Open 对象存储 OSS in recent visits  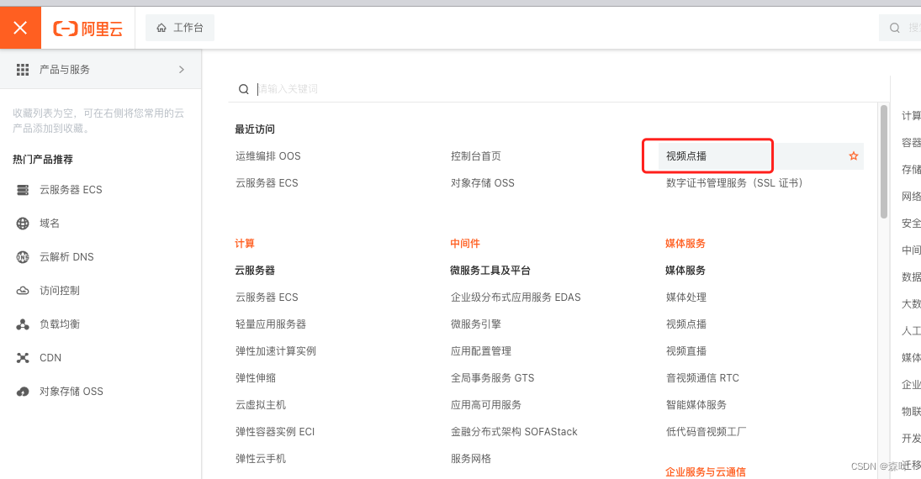482,183
